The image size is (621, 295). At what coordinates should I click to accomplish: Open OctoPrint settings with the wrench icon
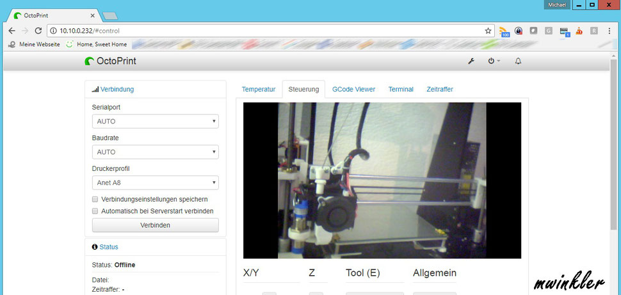(471, 61)
